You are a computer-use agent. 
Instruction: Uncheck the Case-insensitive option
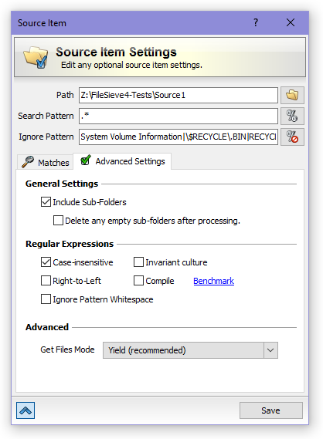pyautogui.click(x=46, y=262)
